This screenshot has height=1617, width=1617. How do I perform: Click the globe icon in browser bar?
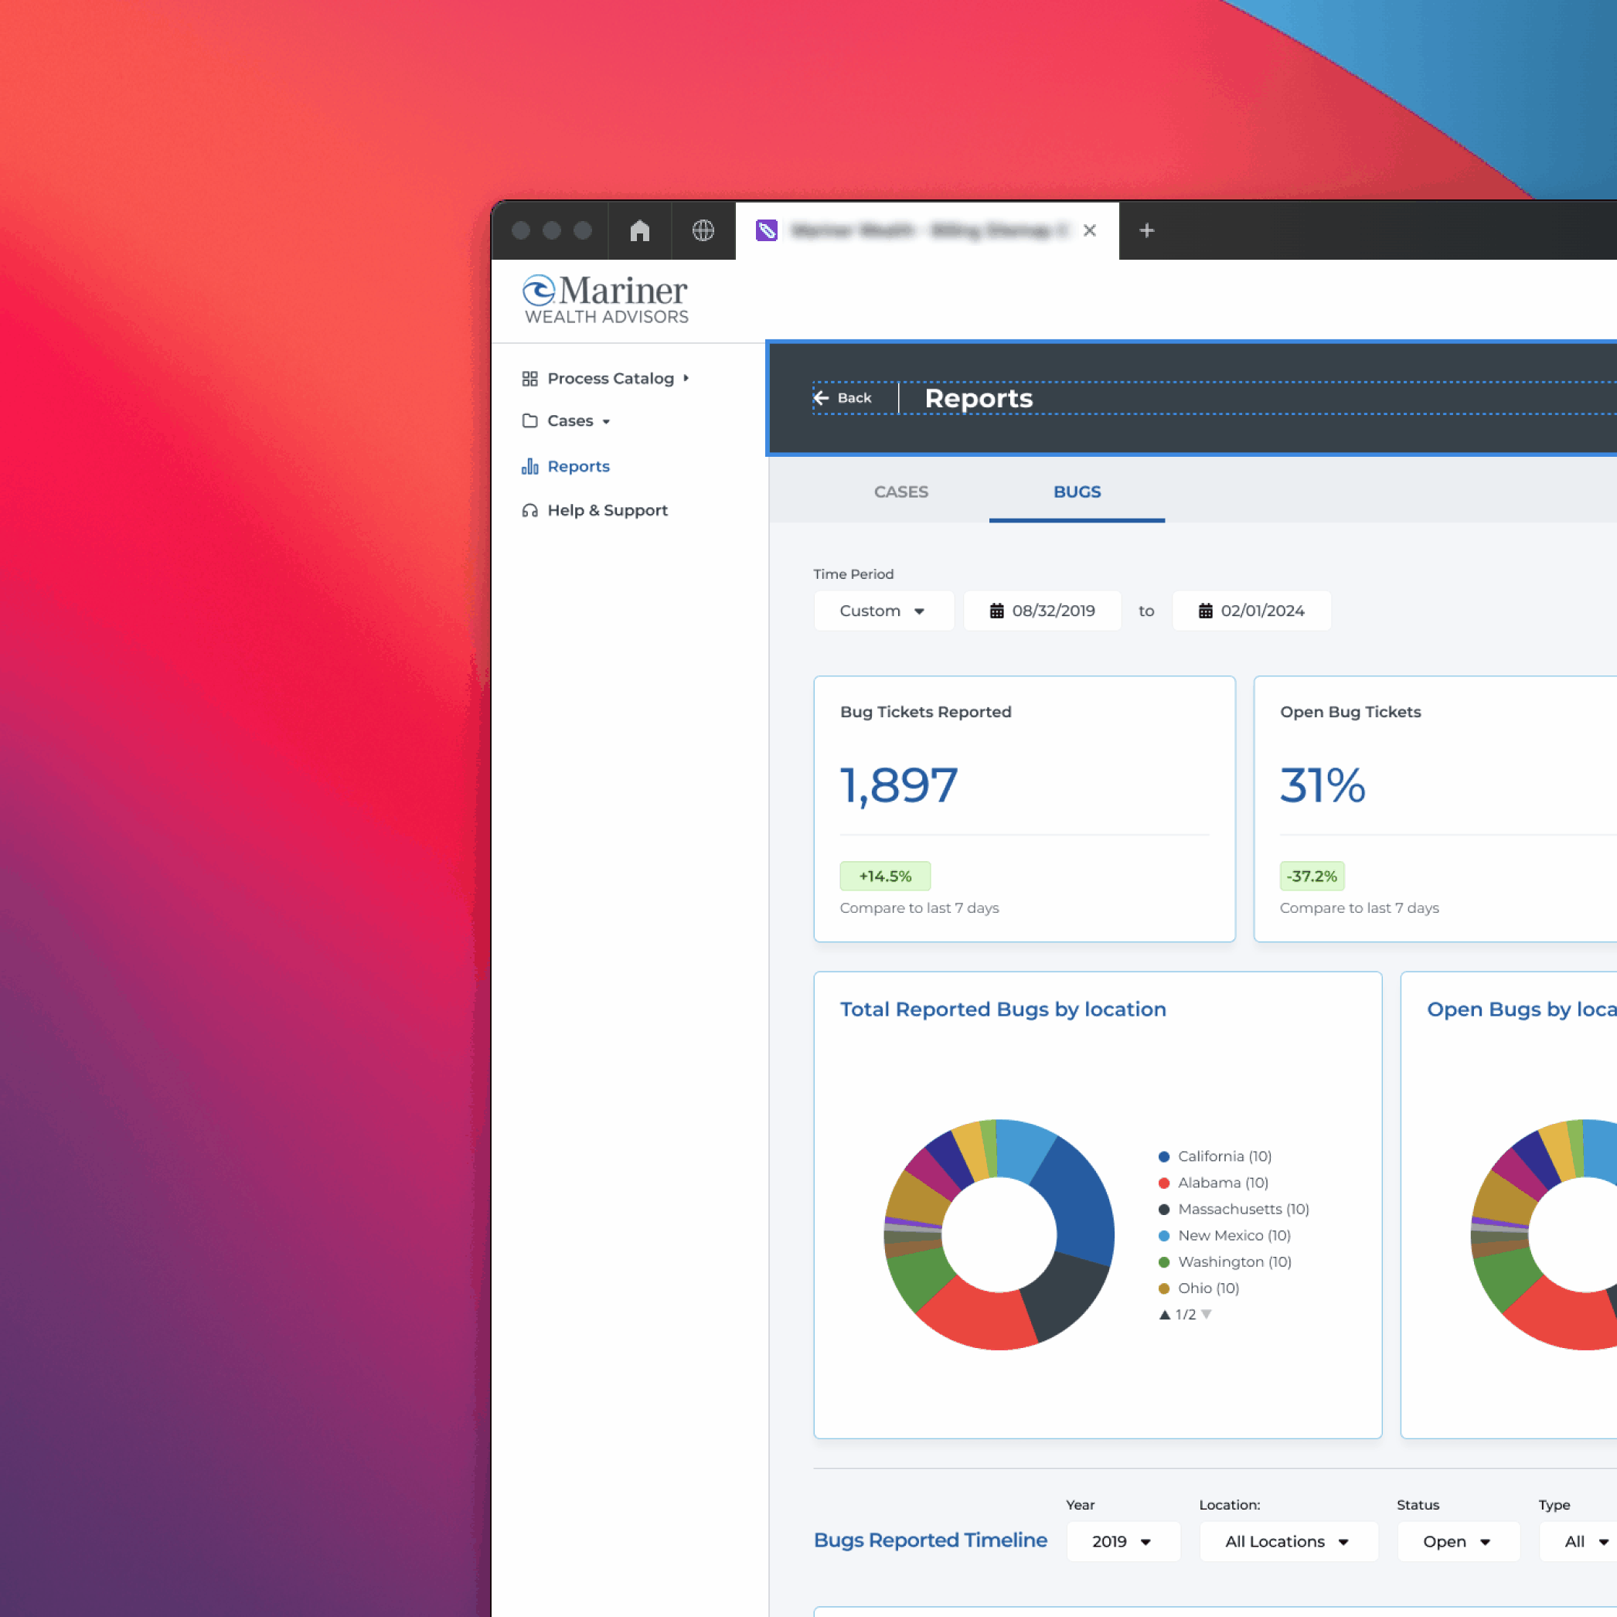[703, 230]
